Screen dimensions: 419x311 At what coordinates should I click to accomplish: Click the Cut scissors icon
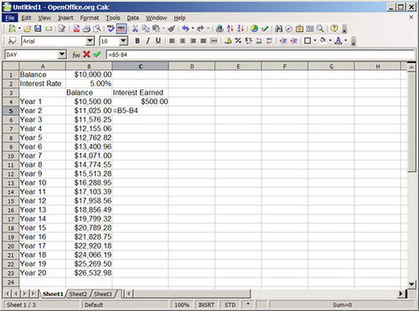coord(135,29)
